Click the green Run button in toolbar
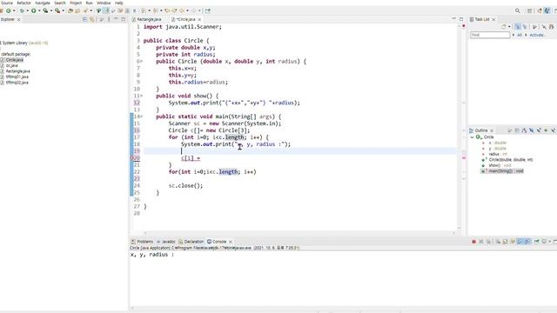557x313 pixels. [34, 10]
